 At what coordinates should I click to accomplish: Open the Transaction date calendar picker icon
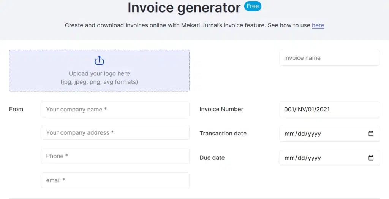click(371, 134)
